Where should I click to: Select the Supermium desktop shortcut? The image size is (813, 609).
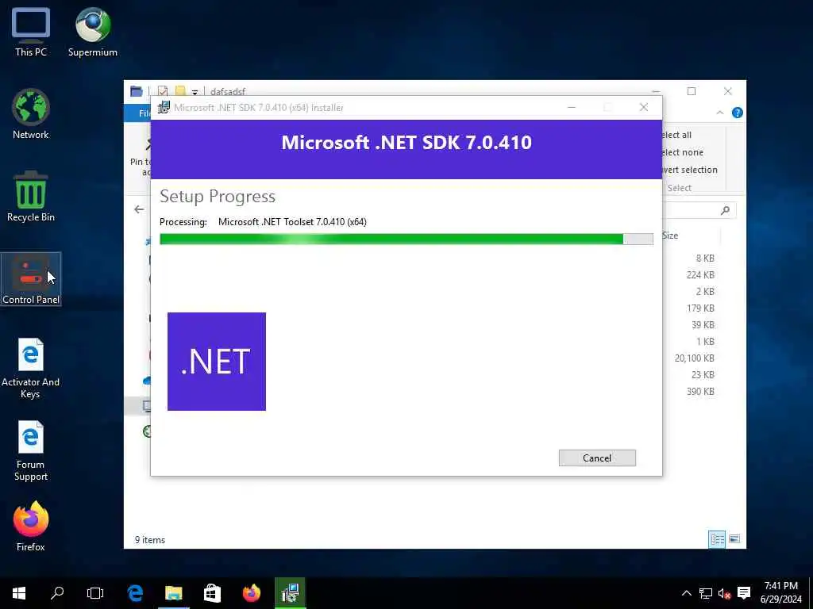tap(93, 32)
